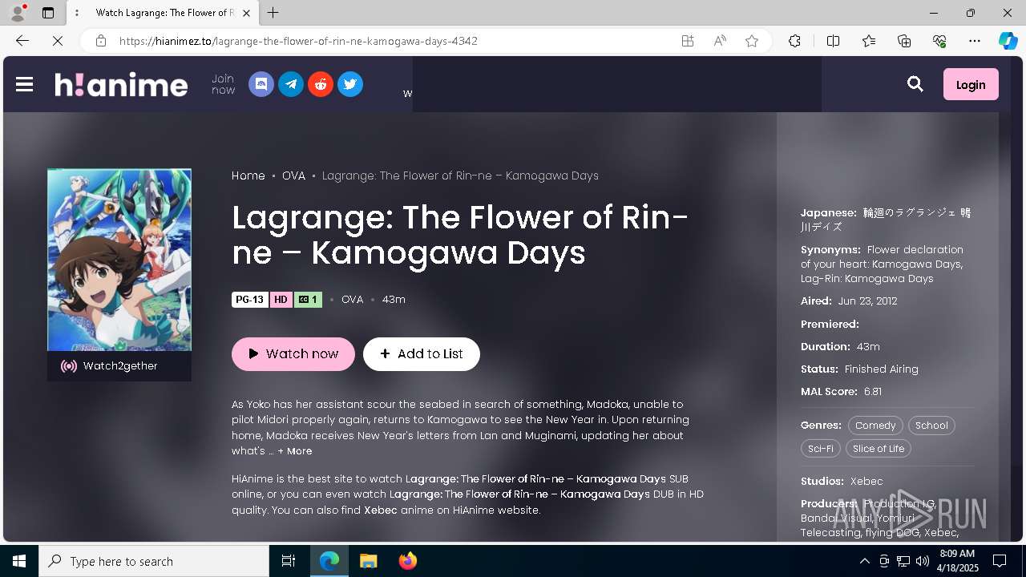Open the Discord join icon
This screenshot has height=577, width=1026.
point(261,84)
